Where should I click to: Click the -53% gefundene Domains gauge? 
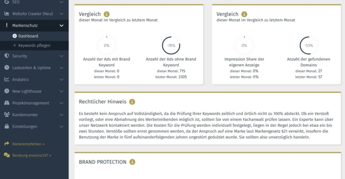(x=309, y=45)
